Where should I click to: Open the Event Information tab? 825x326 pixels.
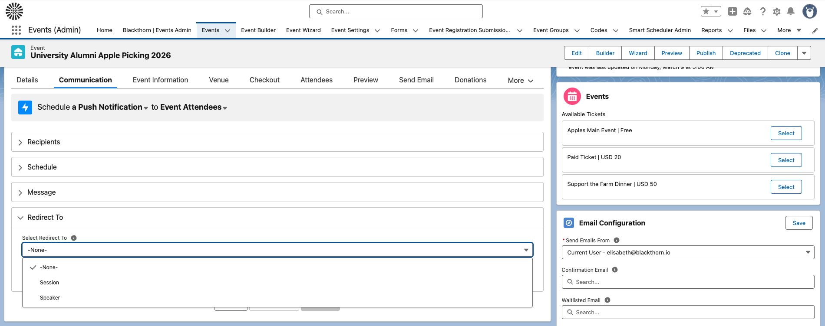click(x=160, y=80)
